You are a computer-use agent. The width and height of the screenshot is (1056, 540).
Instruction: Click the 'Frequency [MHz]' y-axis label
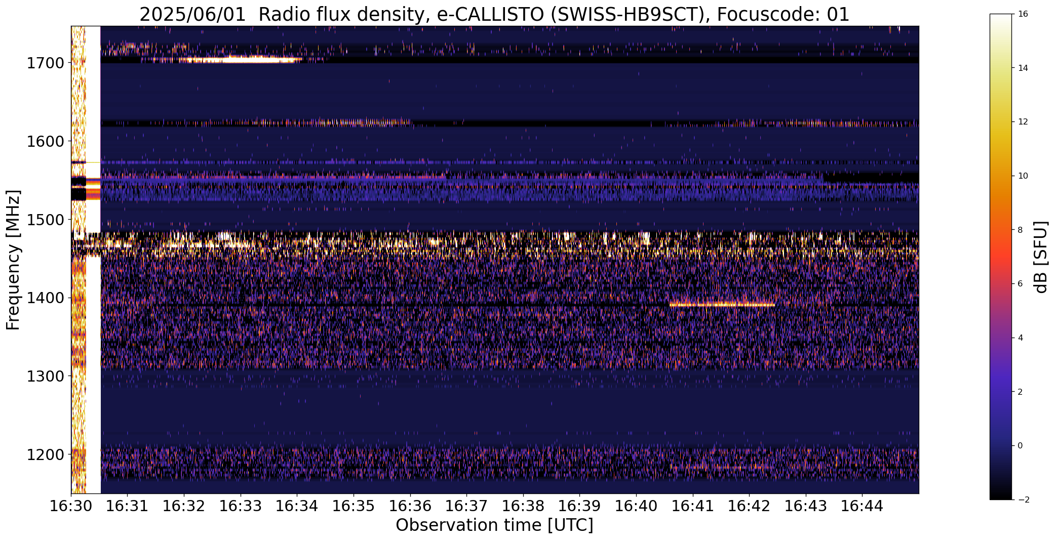[x=13, y=260]
